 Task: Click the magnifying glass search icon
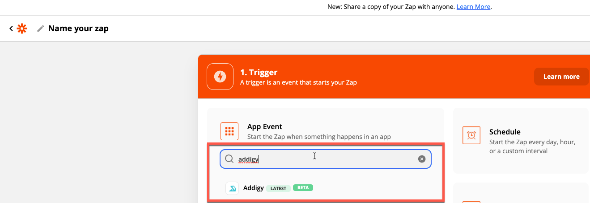pos(229,159)
